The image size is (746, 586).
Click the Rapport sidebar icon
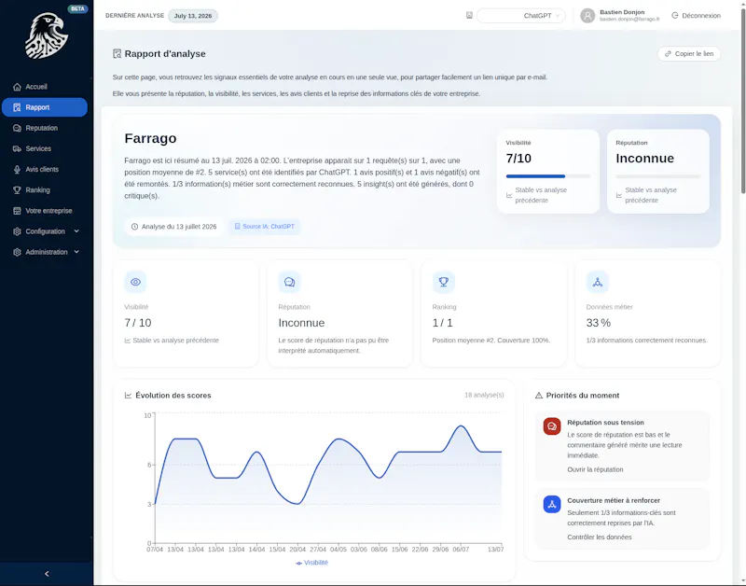click(x=17, y=107)
